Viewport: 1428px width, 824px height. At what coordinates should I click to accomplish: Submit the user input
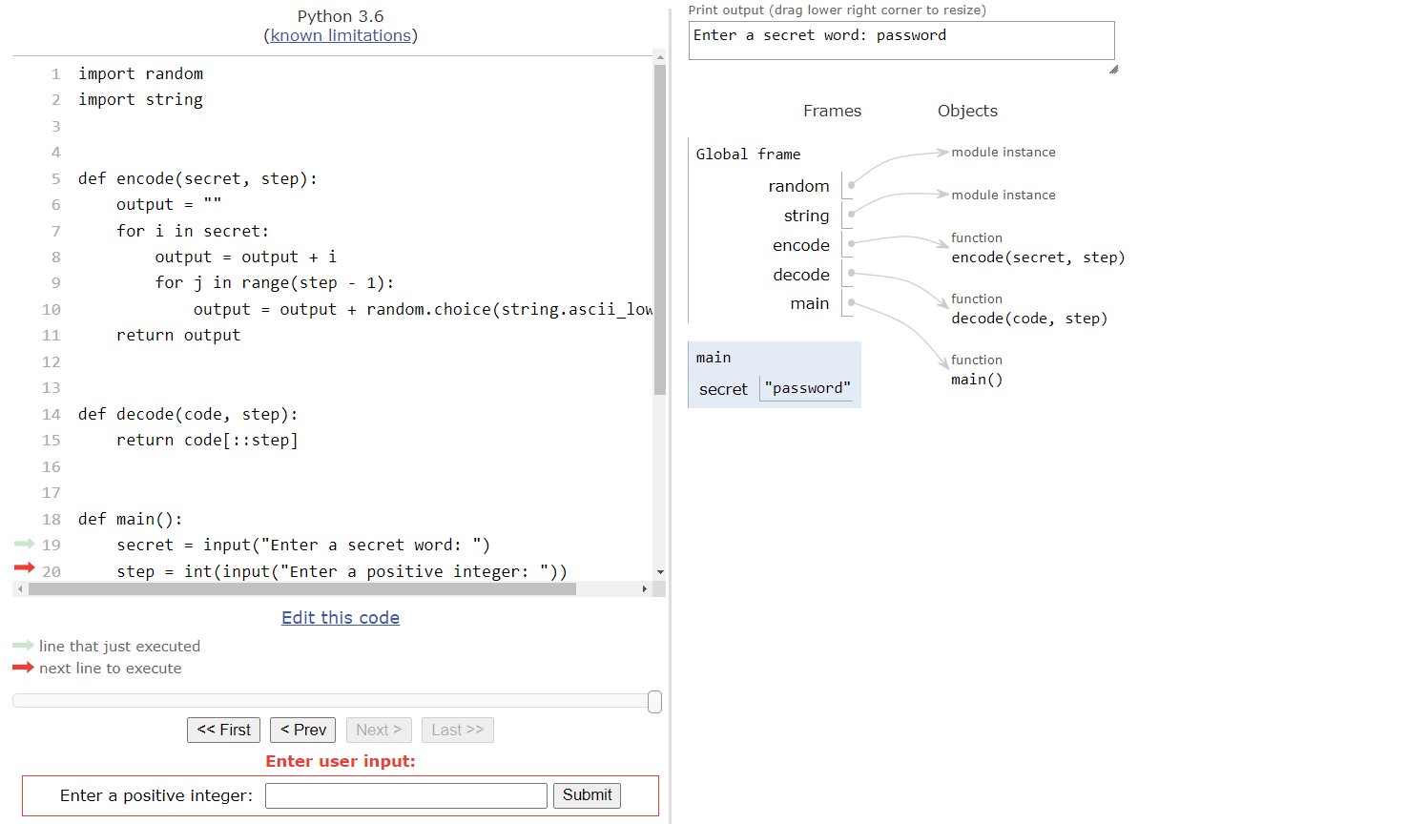pyautogui.click(x=587, y=795)
